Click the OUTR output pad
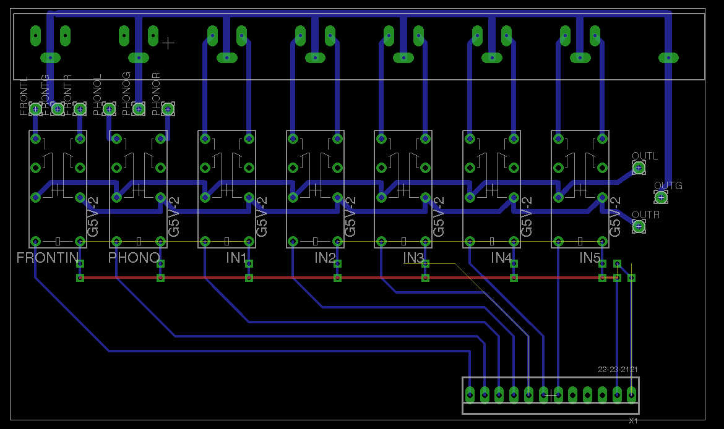This screenshot has width=724, height=429. coord(638,226)
